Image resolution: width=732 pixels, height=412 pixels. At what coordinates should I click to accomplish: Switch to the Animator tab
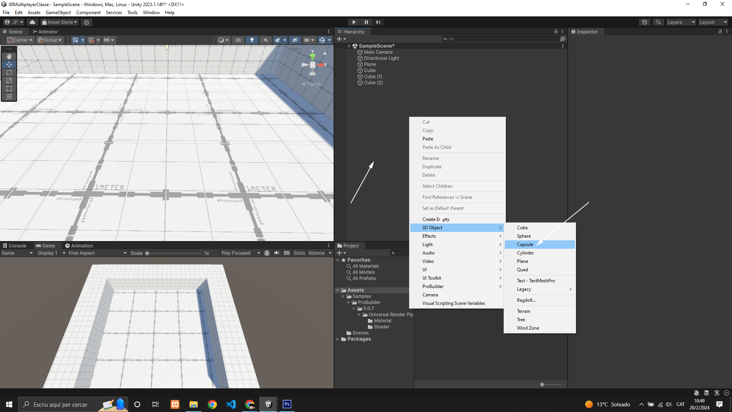coord(45,32)
